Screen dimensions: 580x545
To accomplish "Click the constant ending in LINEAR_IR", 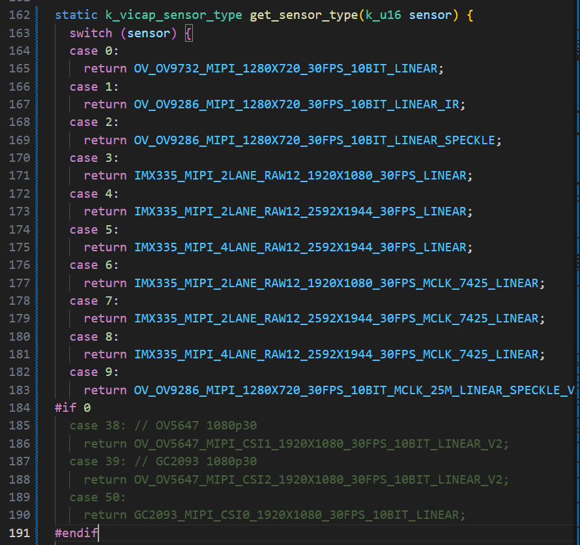I will [x=300, y=104].
